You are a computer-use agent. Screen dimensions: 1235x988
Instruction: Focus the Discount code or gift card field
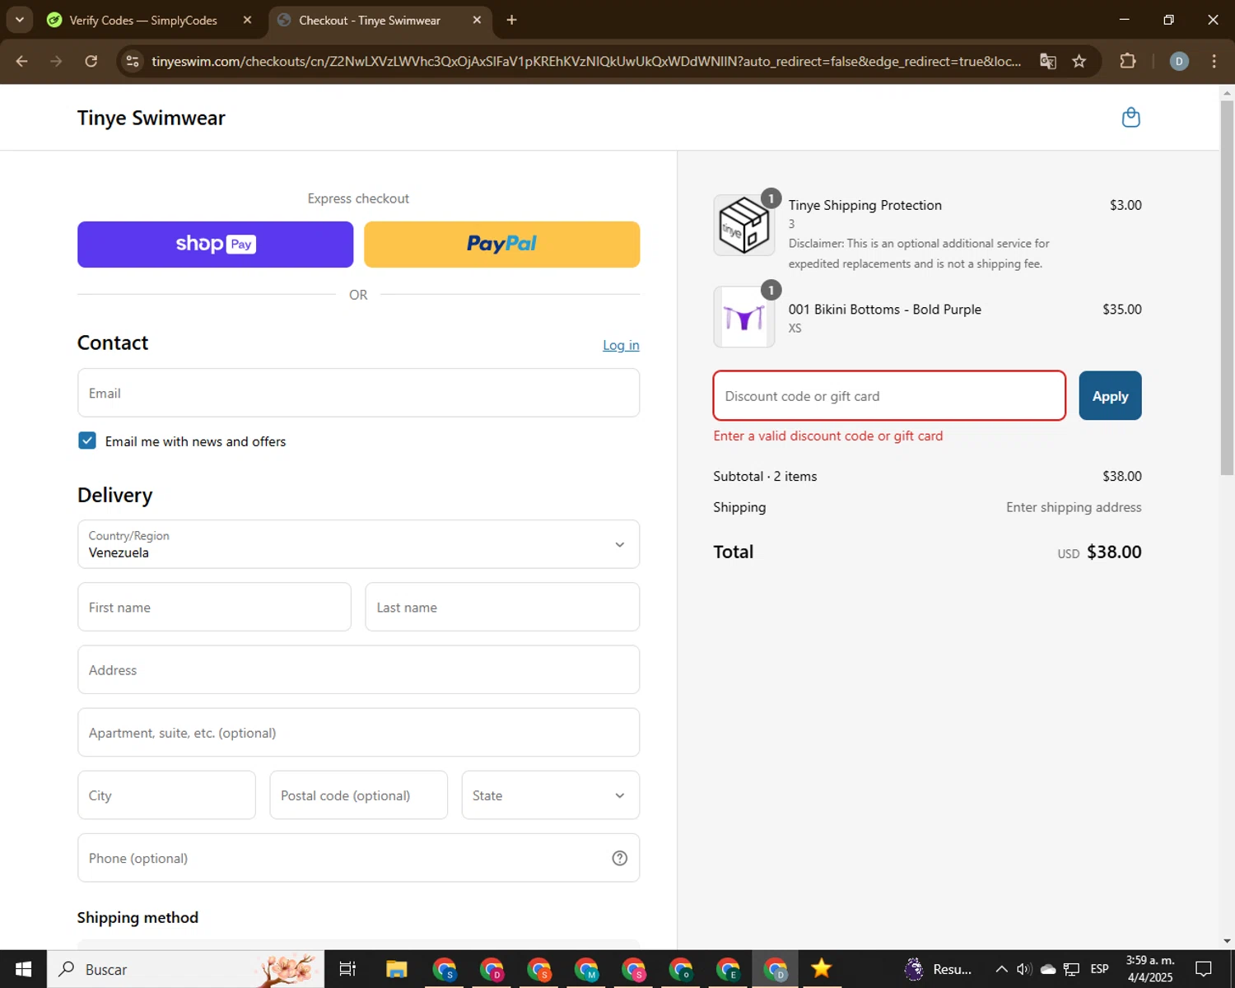889,395
